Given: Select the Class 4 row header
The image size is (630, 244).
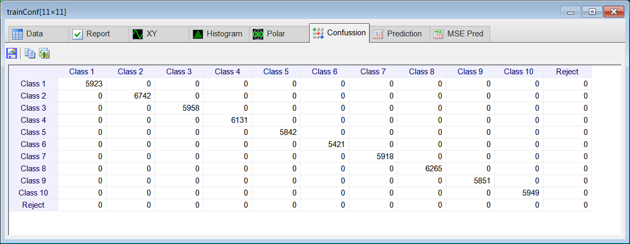Looking at the screenshot, I should point(33,120).
